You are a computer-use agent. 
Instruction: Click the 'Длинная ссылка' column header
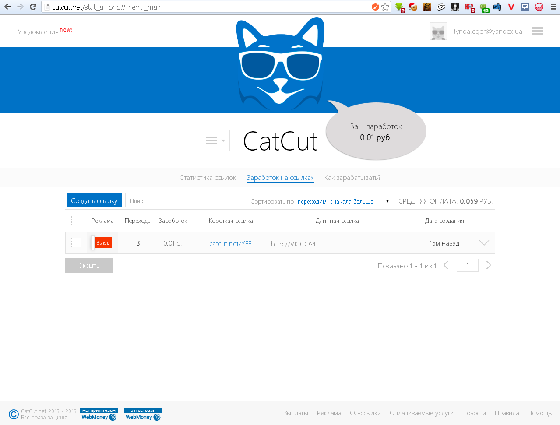[337, 221]
